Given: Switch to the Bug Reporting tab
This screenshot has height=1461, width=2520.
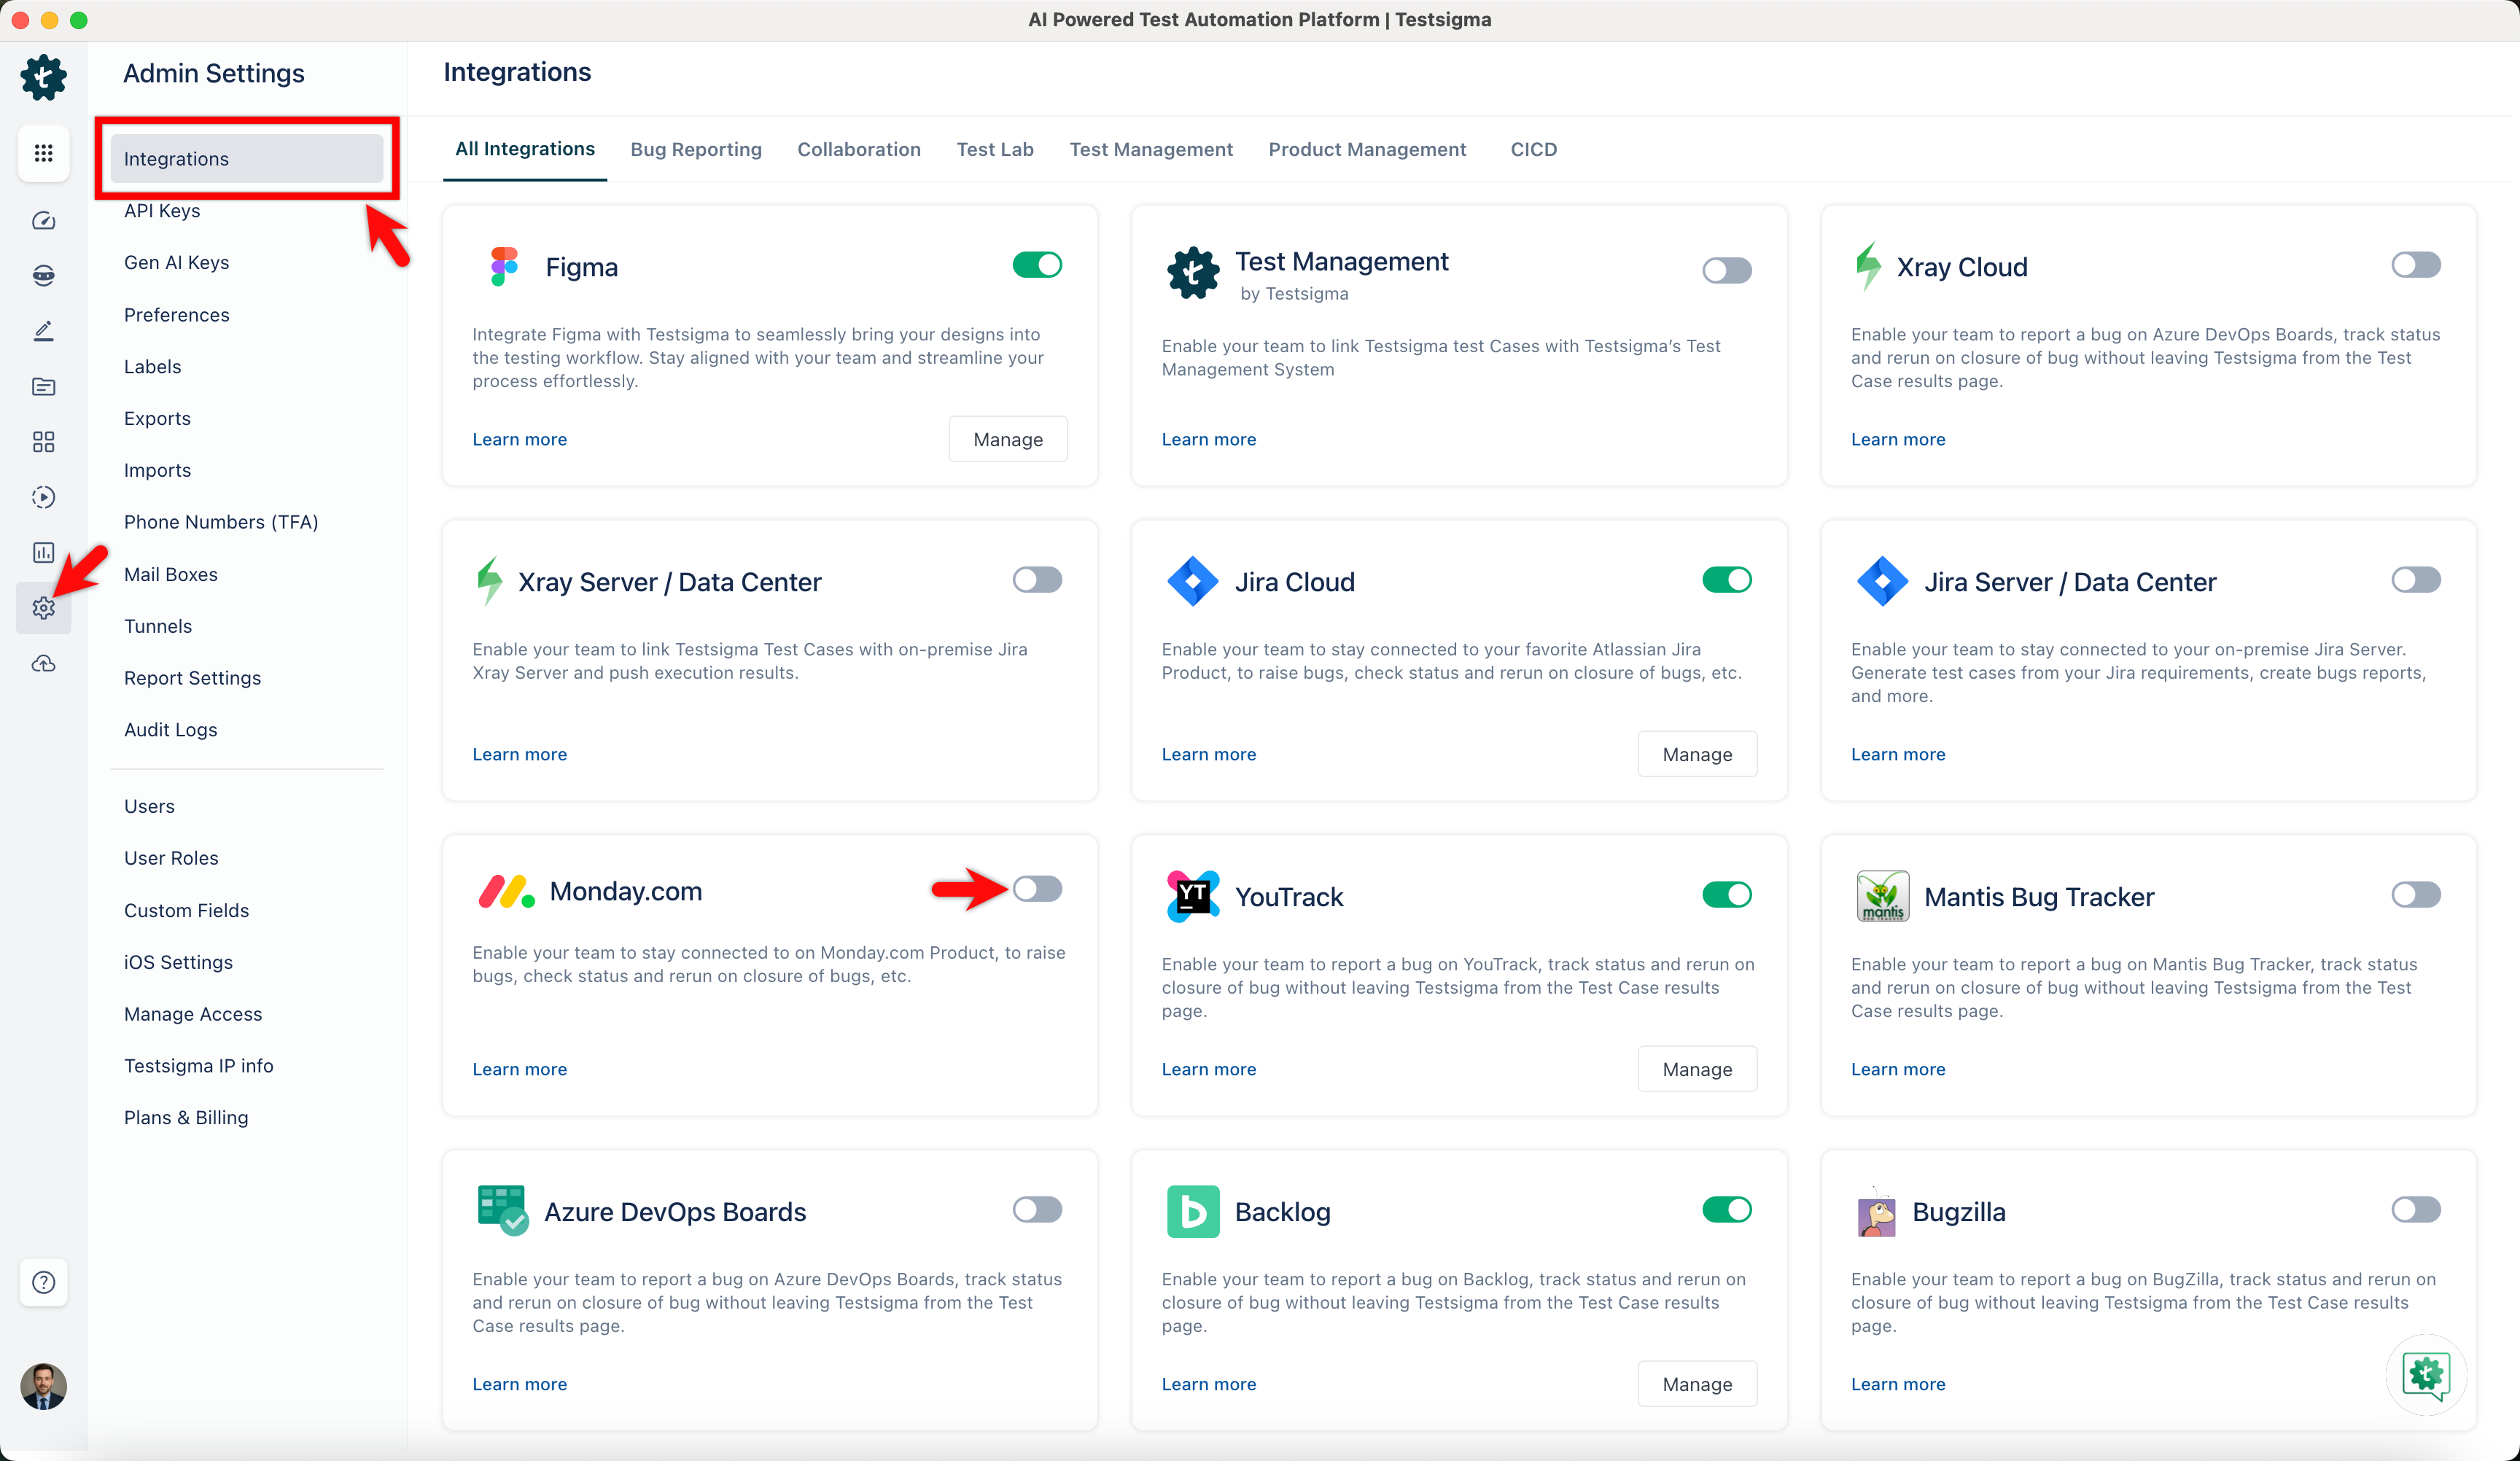Looking at the screenshot, I should tap(696, 149).
